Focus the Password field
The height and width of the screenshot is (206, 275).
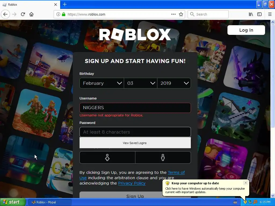tap(135, 132)
